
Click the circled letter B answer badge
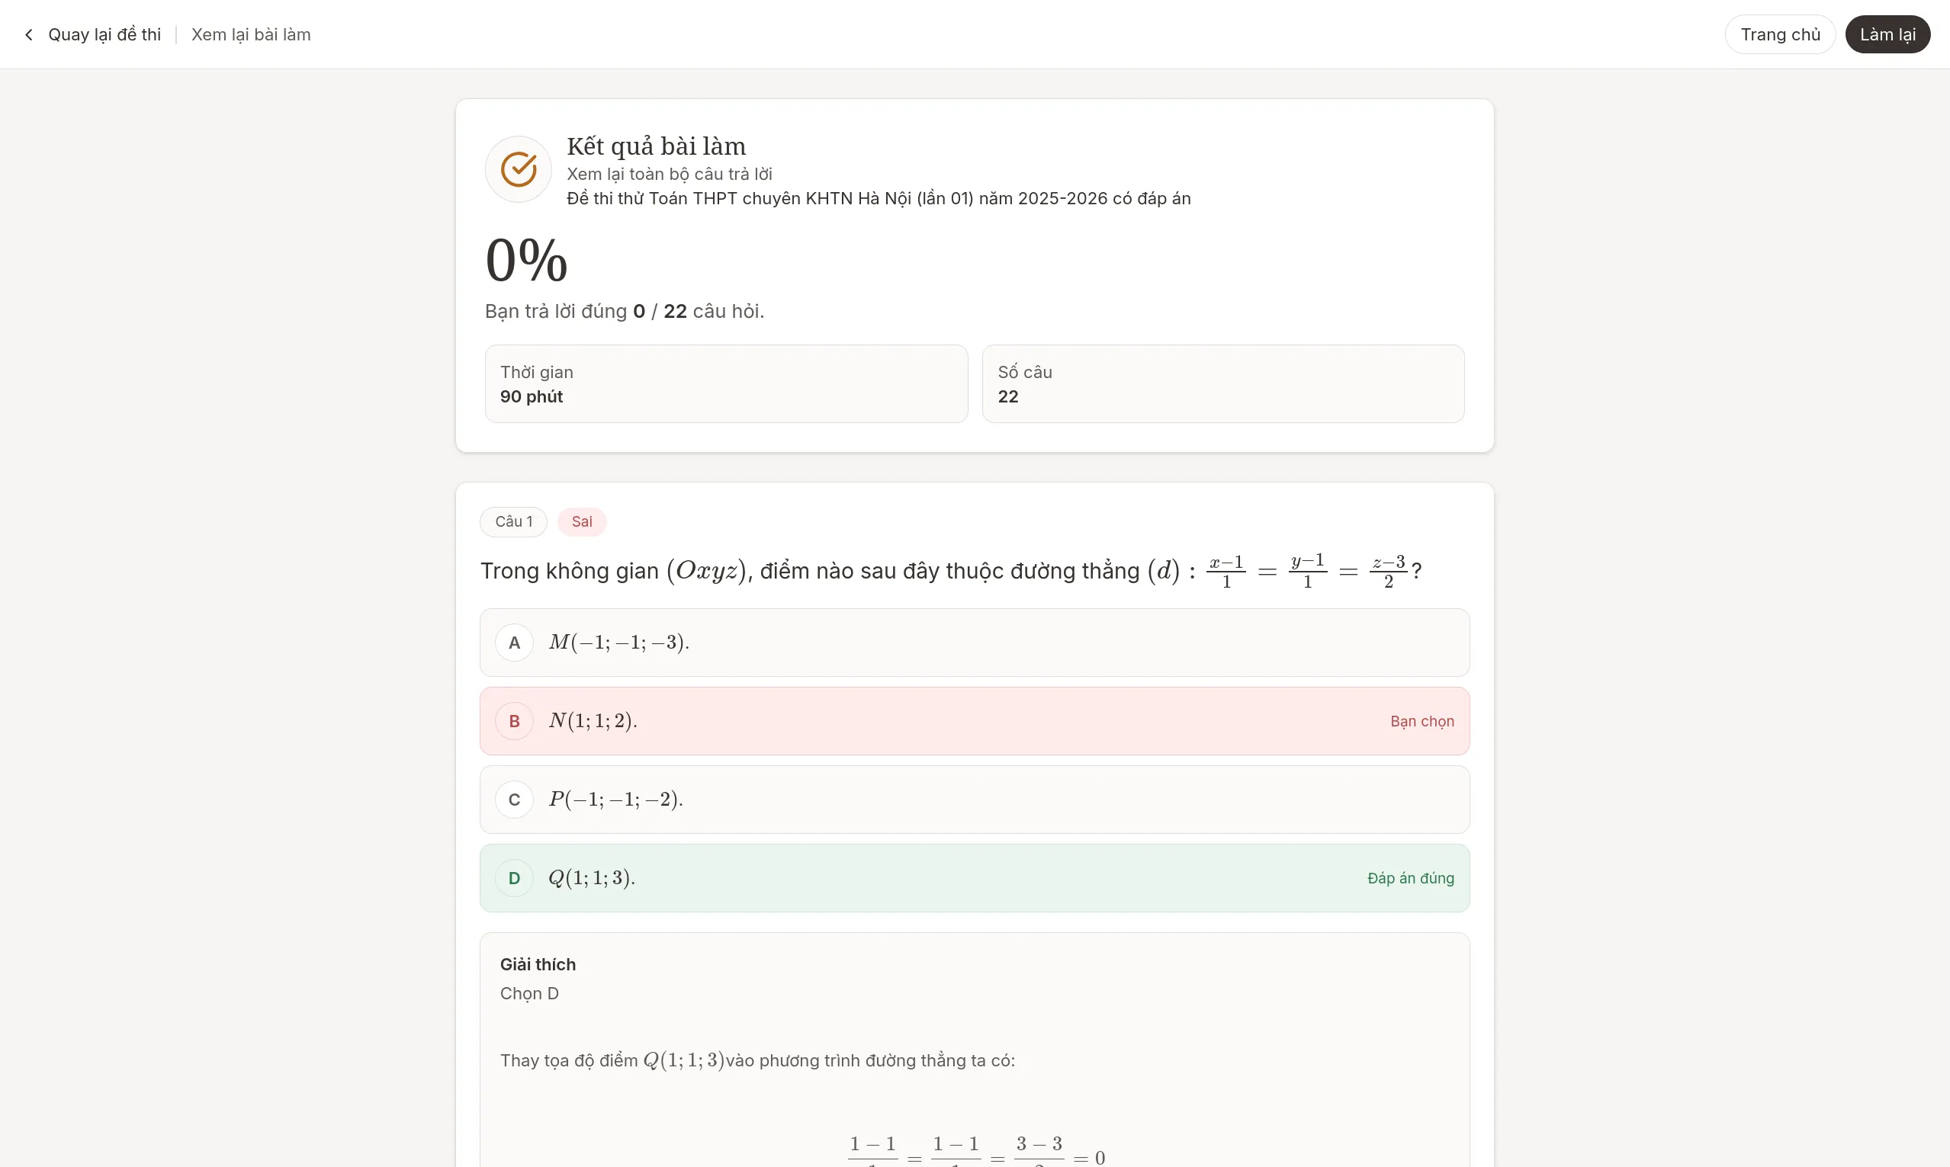(x=515, y=720)
